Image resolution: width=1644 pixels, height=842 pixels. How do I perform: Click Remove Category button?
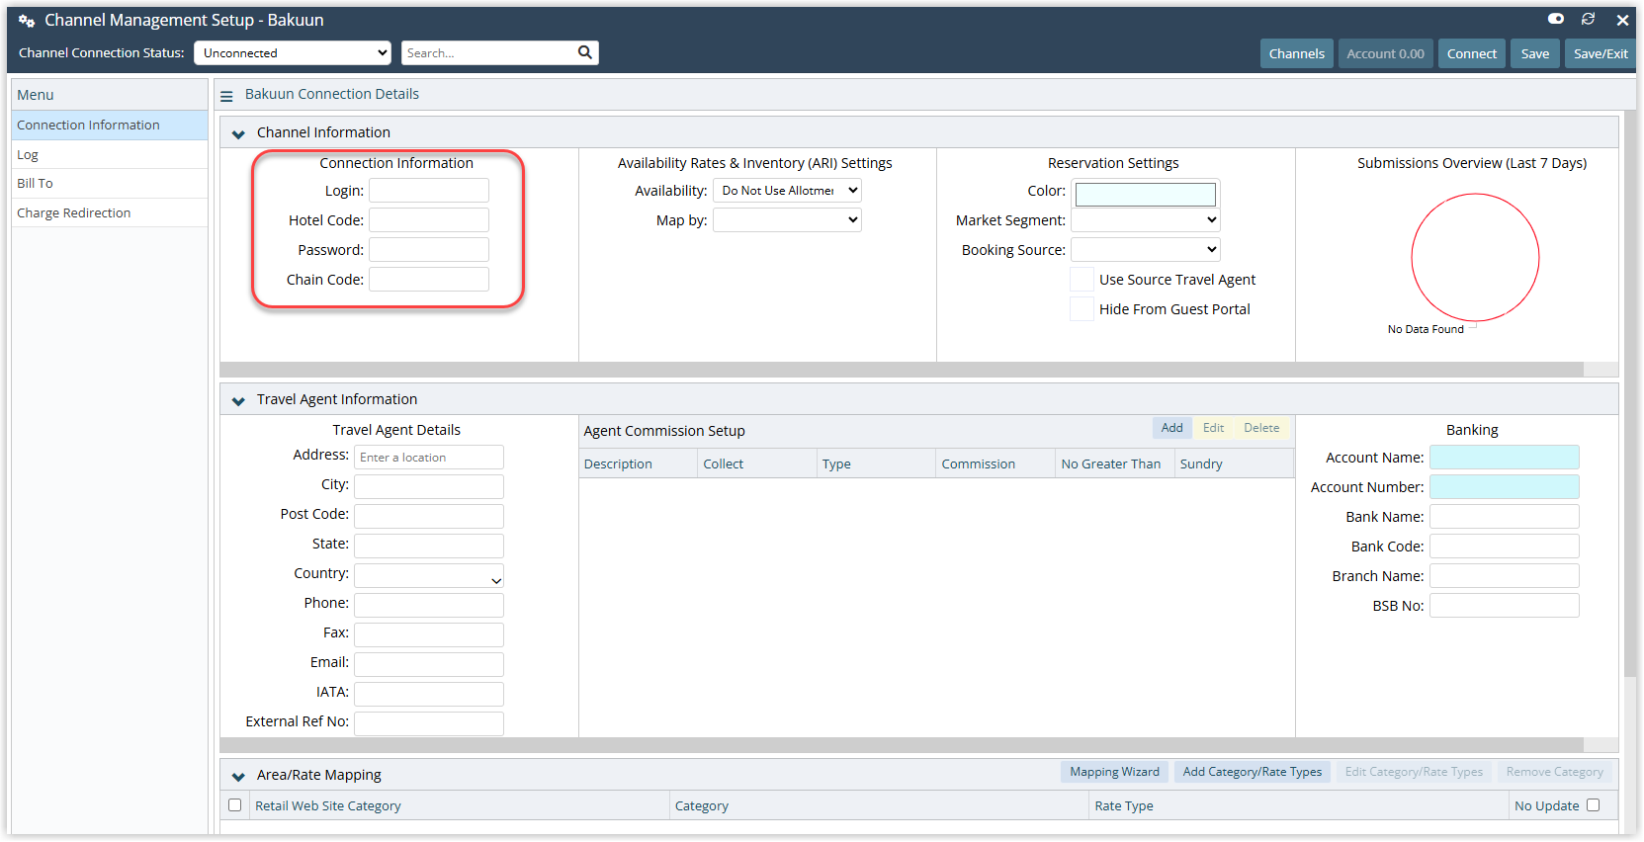pos(1555,772)
